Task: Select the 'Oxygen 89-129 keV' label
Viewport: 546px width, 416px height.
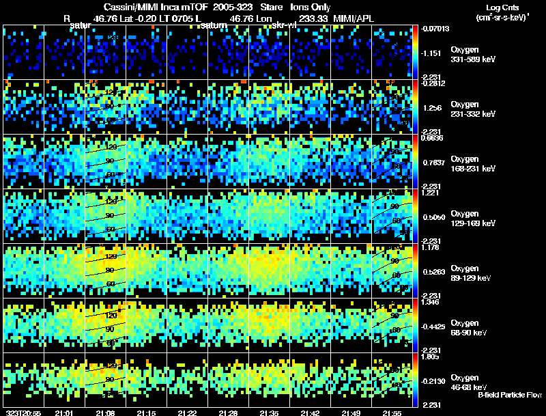Action: [x=471, y=273]
